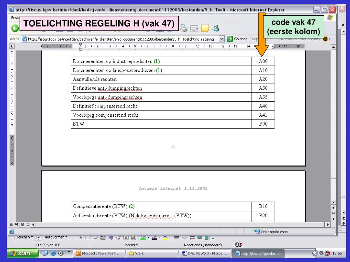Click the Select Browse Object circle button
The height and width of the screenshot is (262, 350).
(333, 213)
